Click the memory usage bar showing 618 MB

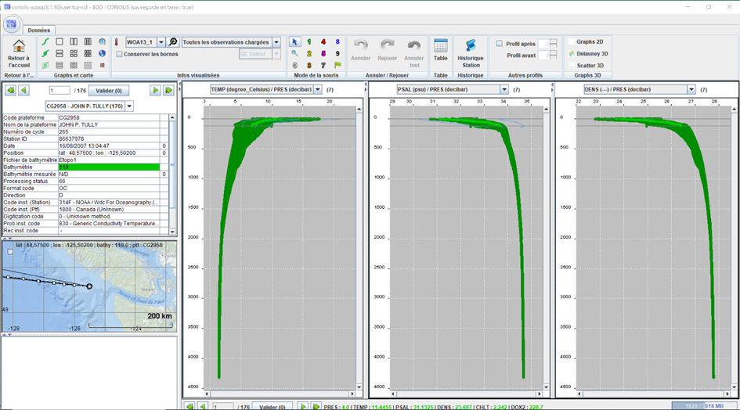coord(703,406)
